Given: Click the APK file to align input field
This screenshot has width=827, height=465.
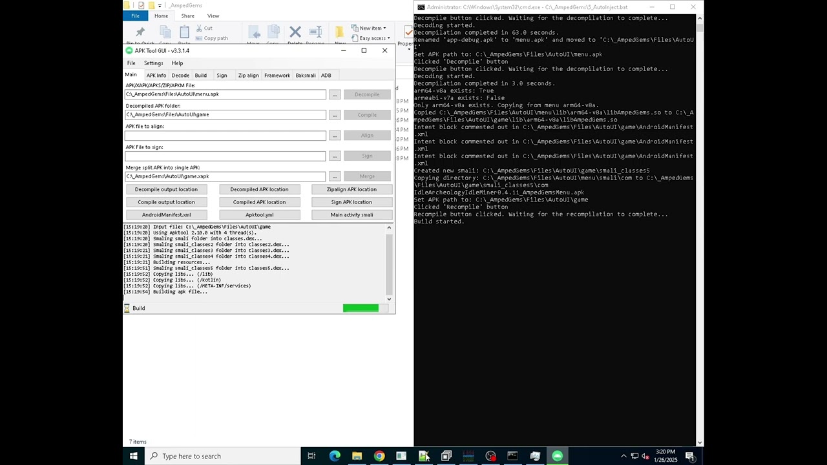Looking at the screenshot, I should pyautogui.click(x=225, y=136).
